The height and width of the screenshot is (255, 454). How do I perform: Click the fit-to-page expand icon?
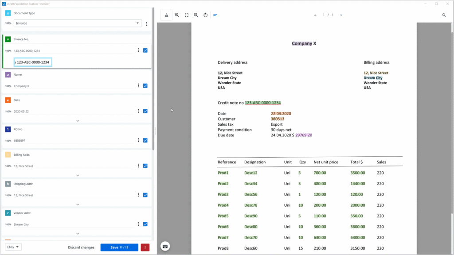pos(187,15)
